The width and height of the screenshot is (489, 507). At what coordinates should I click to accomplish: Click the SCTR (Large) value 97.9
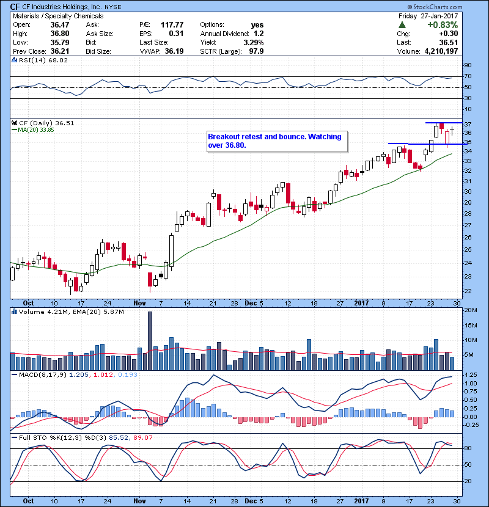pos(256,51)
